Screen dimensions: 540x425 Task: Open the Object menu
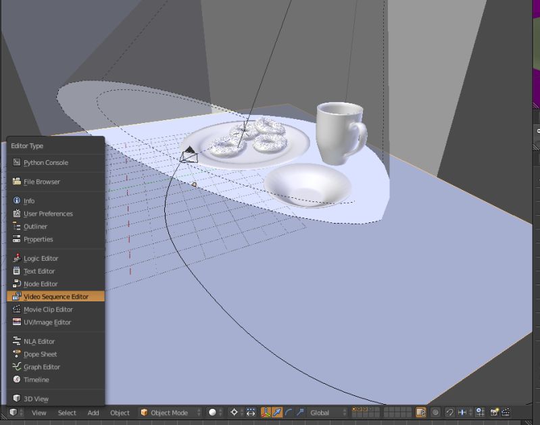coord(120,413)
